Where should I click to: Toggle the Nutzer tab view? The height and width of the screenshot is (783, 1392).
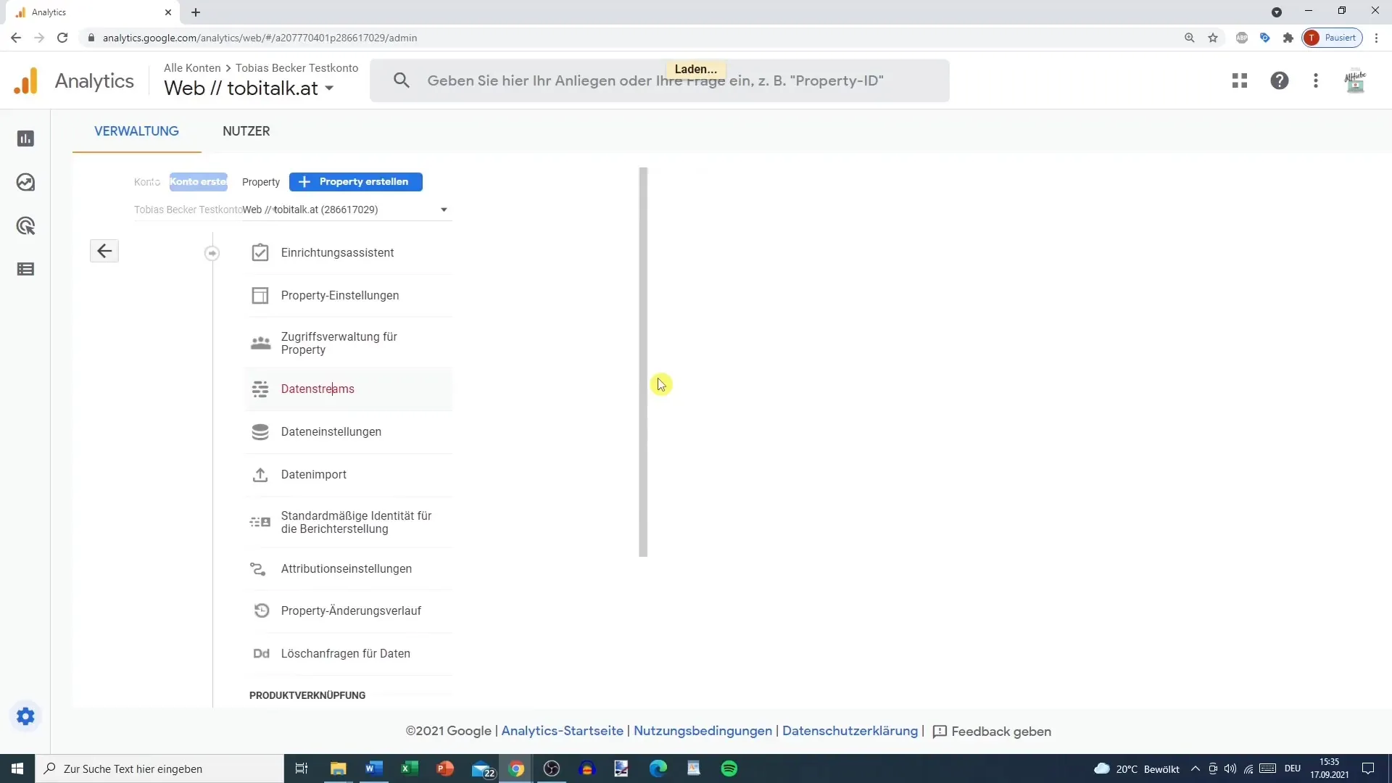[x=246, y=131]
